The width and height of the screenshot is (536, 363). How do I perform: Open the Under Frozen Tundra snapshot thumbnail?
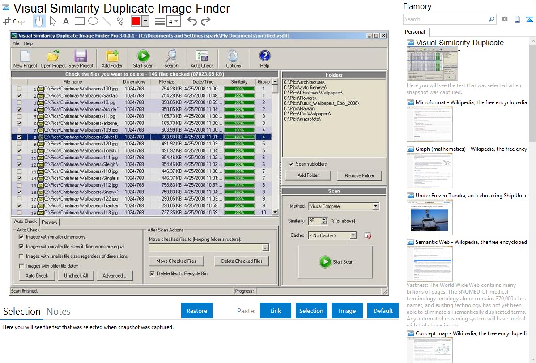pyautogui.click(x=430, y=218)
